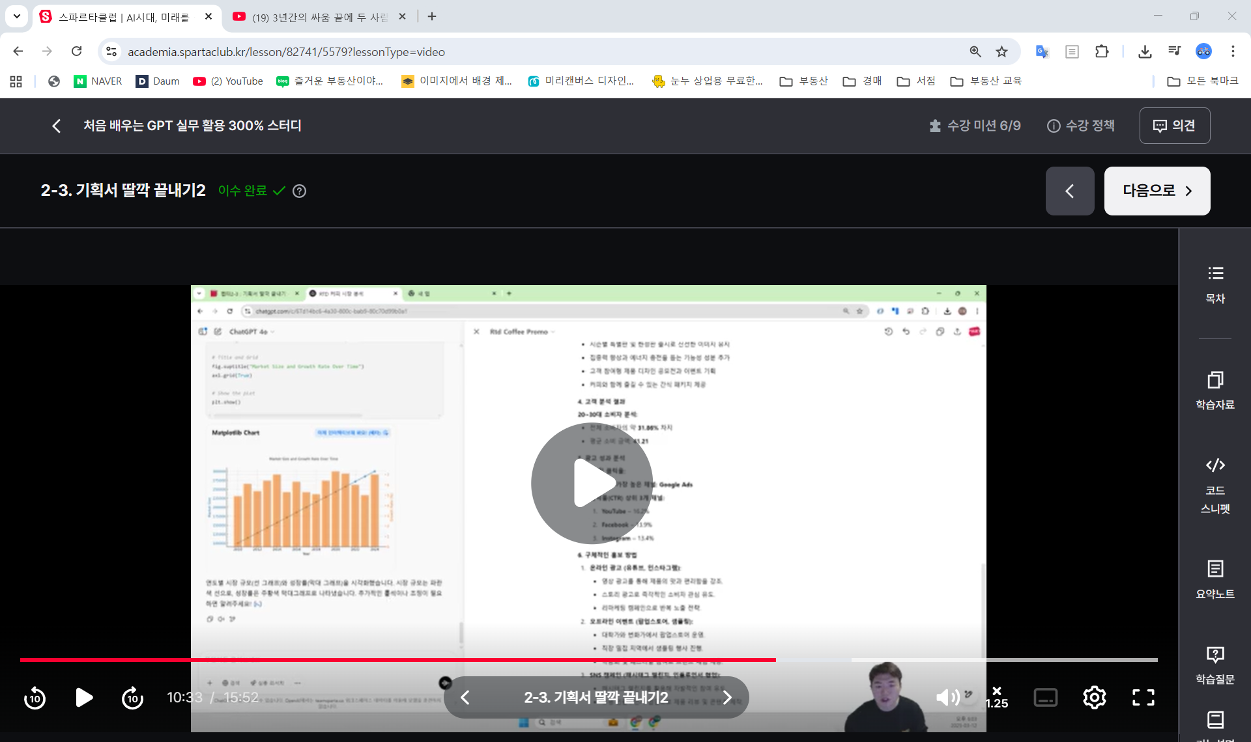Click the globe bookmark icon
The image size is (1251, 742).
tap(54, 81)
